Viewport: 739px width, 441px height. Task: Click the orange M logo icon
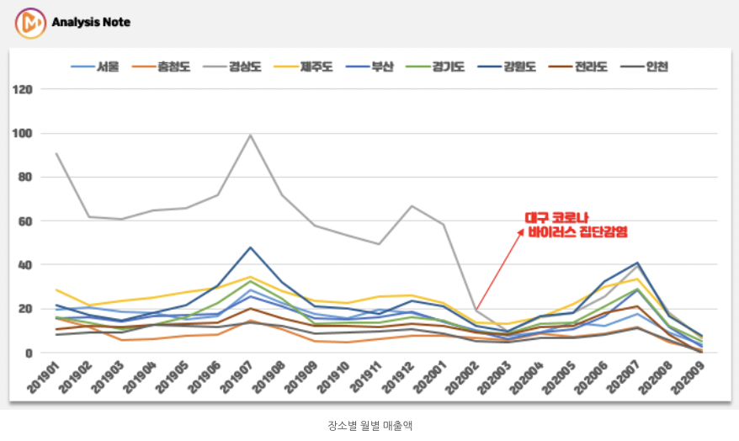pos(30,23)
